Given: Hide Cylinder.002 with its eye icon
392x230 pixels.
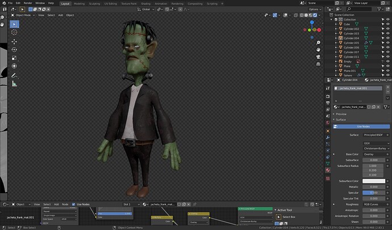Looking at the screenshot, I should coord(388,29).
